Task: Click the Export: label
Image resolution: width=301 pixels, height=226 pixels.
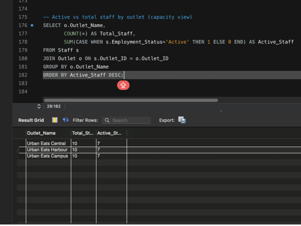Action: pos(167,120)
